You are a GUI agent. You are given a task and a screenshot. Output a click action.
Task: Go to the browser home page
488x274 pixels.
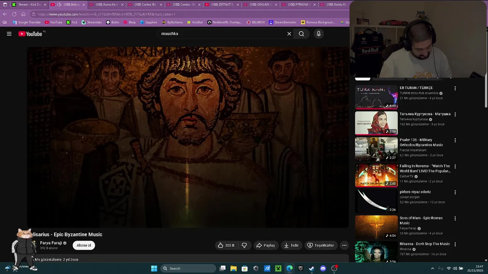[23, 14]
